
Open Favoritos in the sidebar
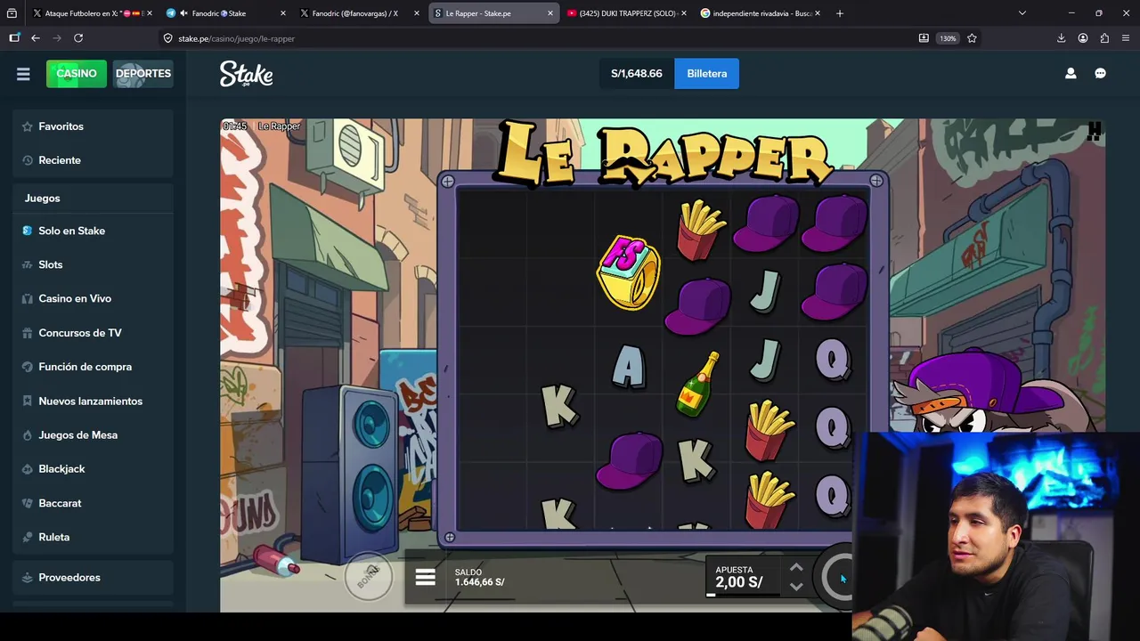point(93,126)
